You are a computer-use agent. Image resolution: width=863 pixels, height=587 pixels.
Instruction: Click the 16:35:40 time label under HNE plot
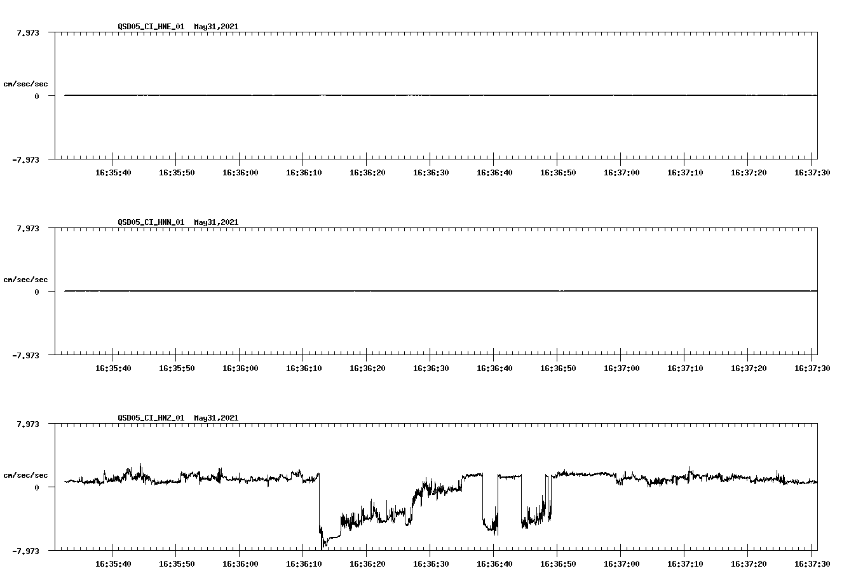pos(113,173)
